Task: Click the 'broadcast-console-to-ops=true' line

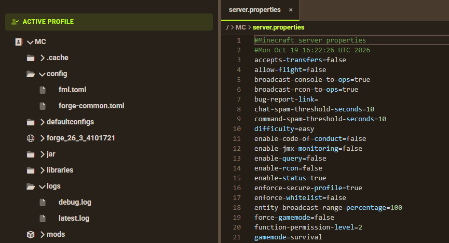Action: tap(312, 80)
